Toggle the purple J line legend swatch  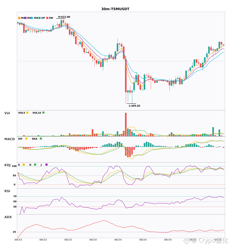47,165
